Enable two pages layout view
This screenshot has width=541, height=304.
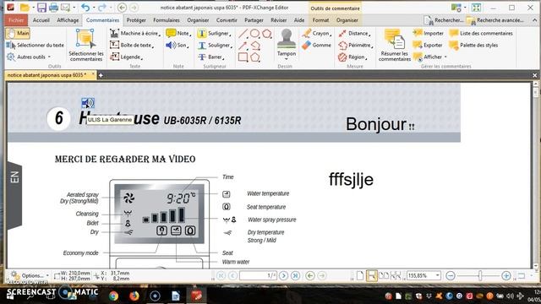tap(383, 275)
